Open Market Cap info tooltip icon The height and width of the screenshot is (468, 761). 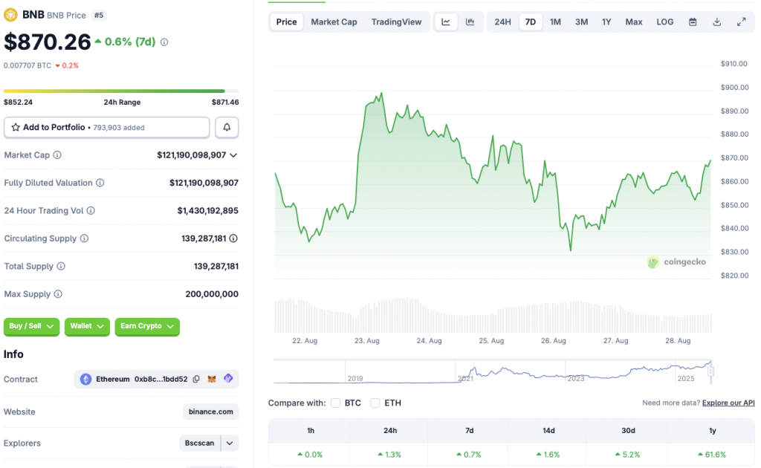point(57,155)
